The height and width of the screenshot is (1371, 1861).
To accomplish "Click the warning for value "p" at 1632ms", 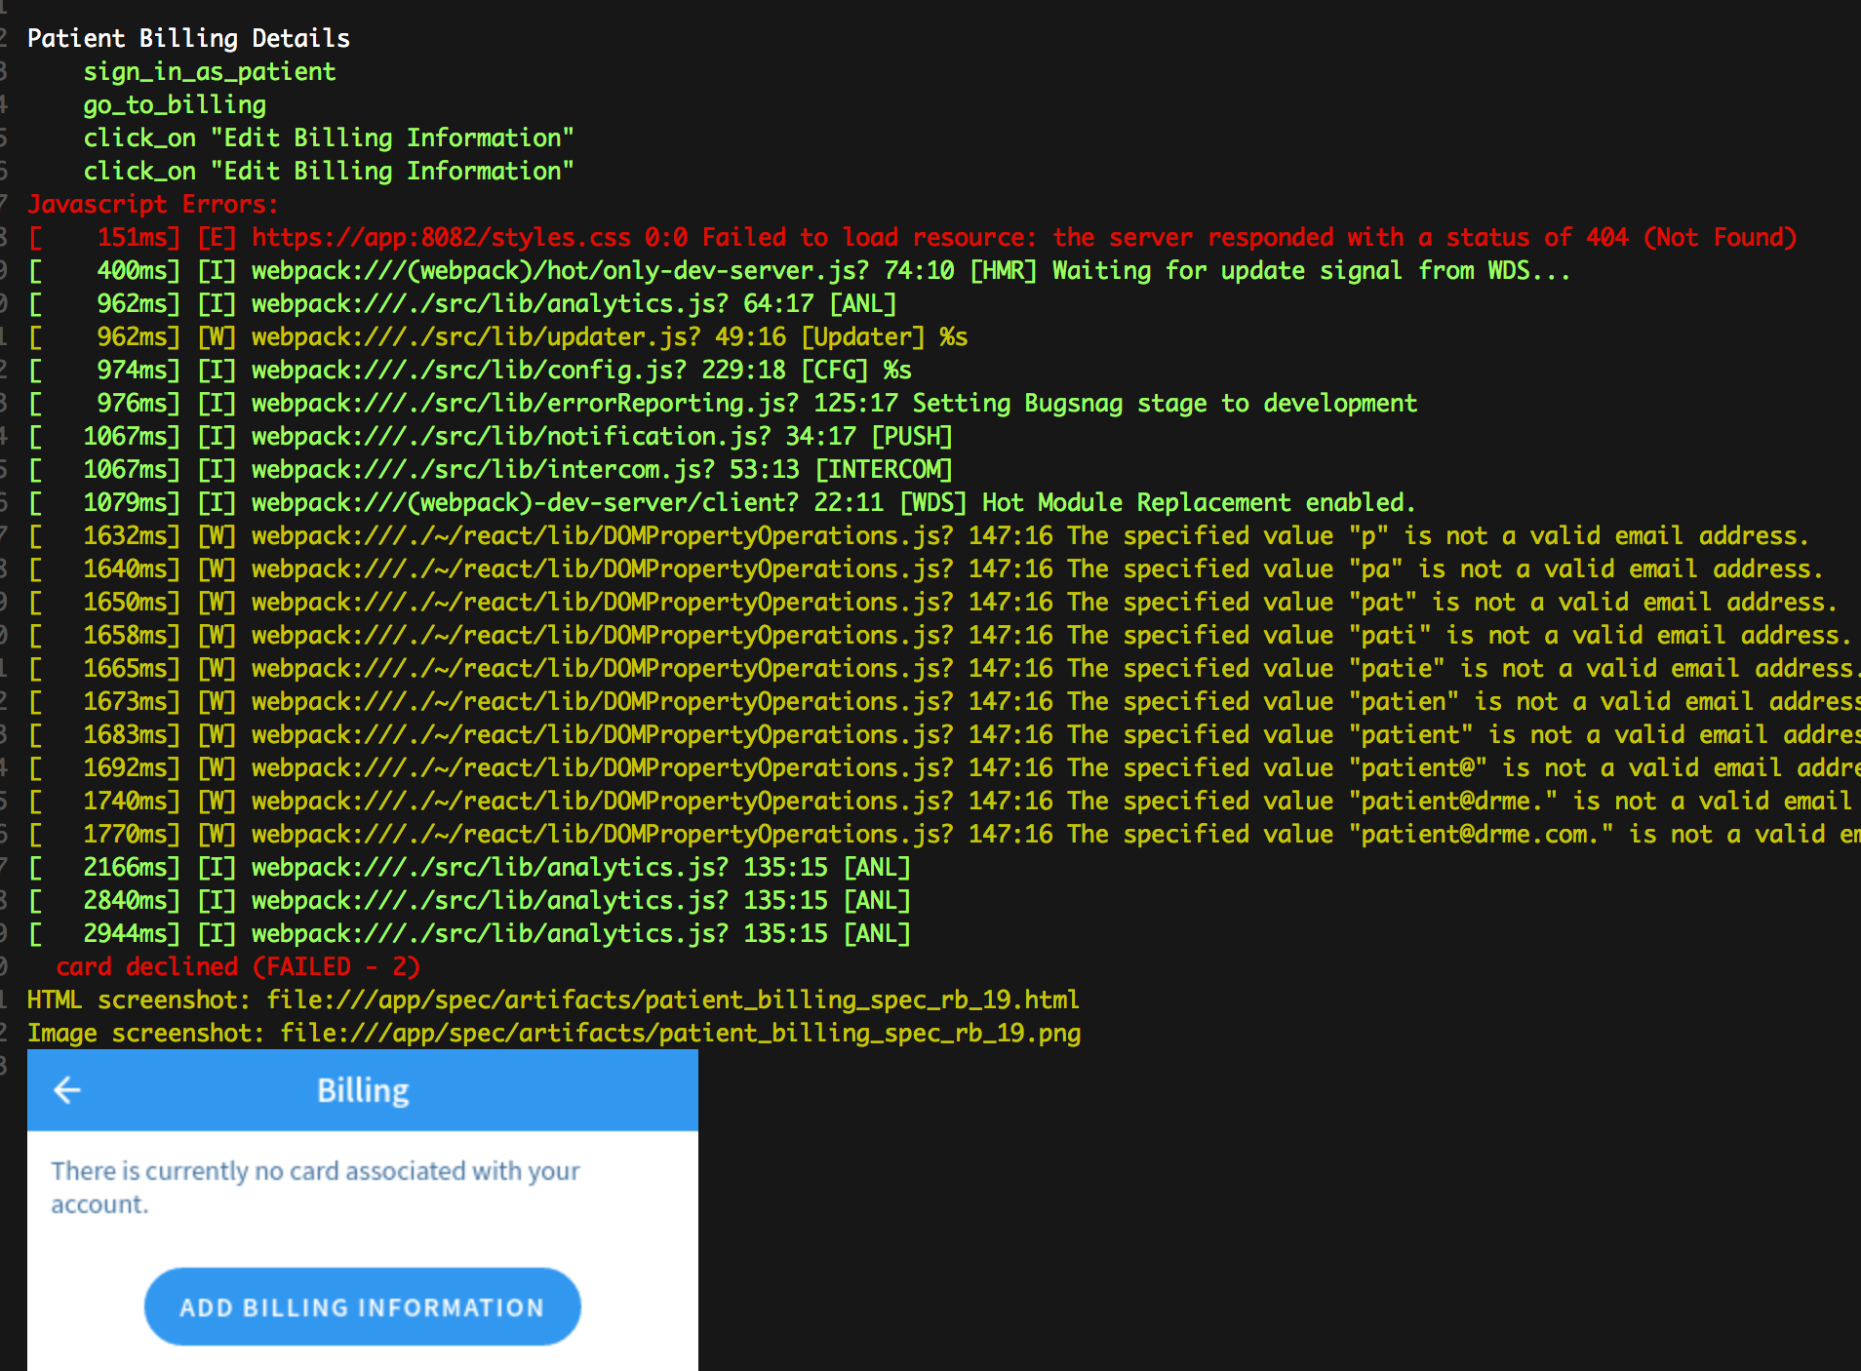I will tap(919, 535).
